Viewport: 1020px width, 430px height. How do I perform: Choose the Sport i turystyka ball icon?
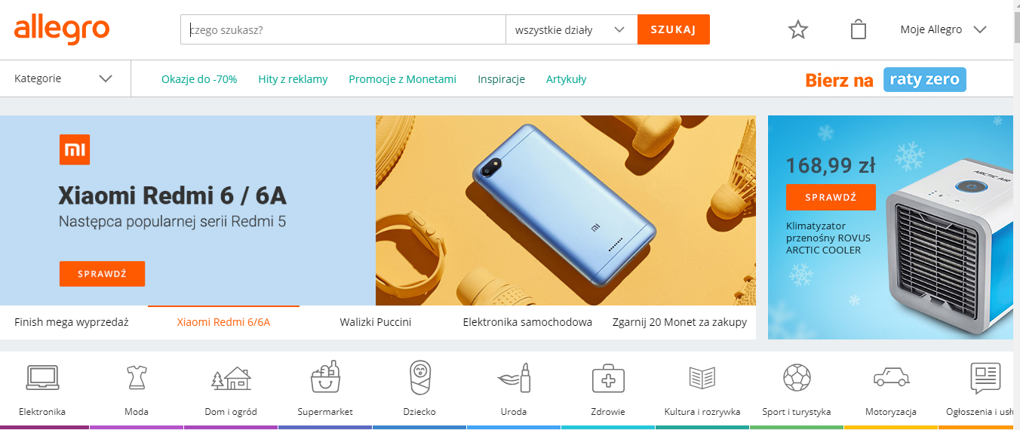pyautogui.click(x=797, y=377)
